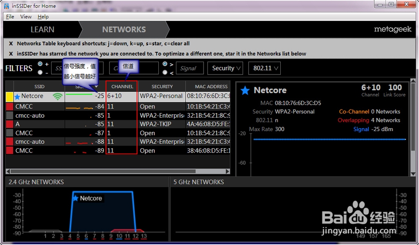419x245 pixels.
Task: Click the red swatch of CMCC -84 row
Action: (10, 107)
